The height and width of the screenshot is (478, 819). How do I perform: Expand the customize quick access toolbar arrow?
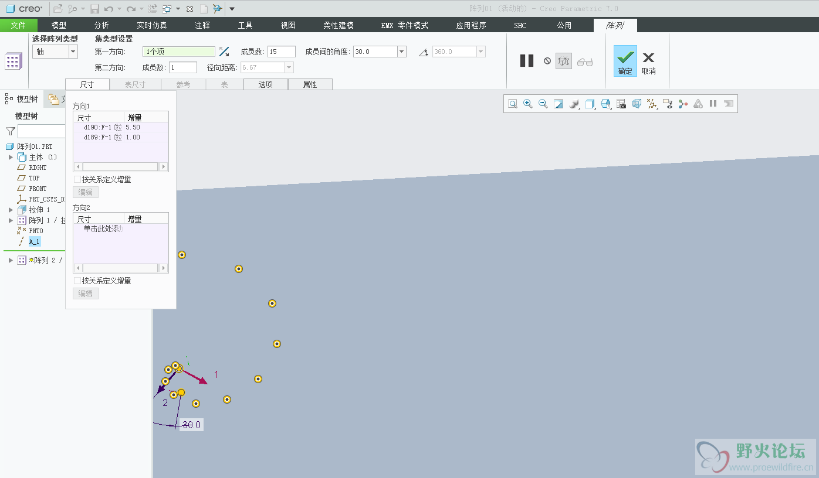click(x=232, y=9)
